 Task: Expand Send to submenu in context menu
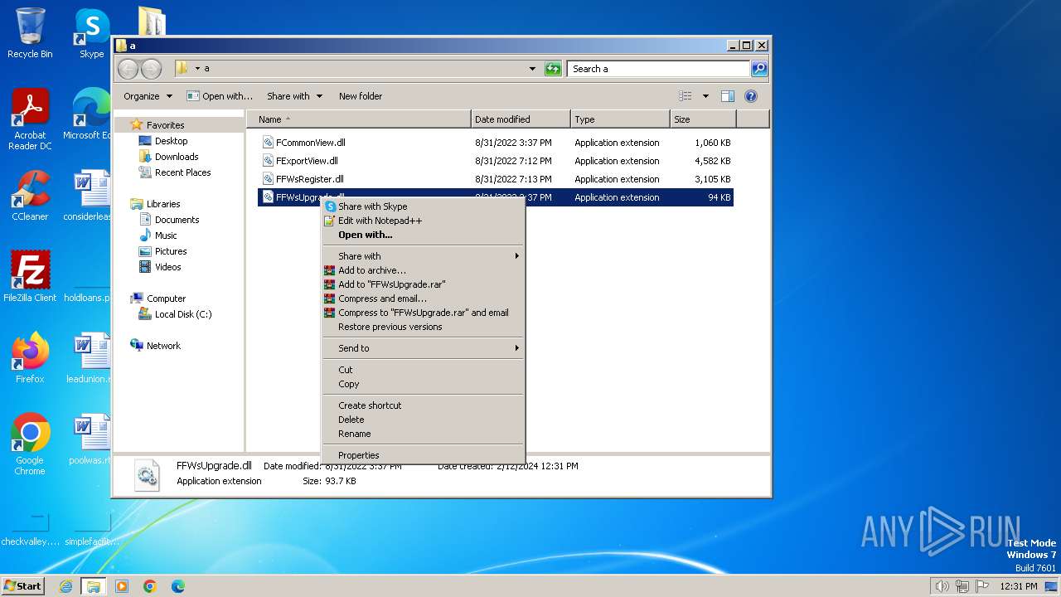tap(424, 348)
